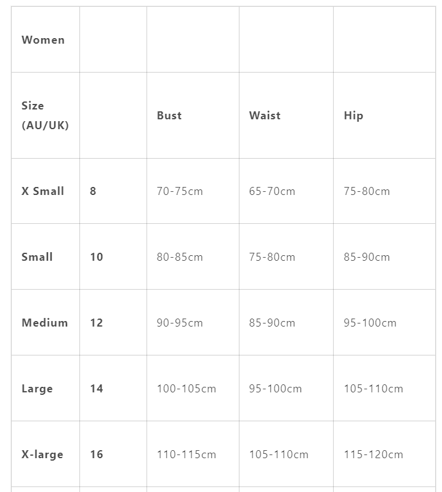Select the Size (AU/UK) header cell
The width and height of the screenshot is (442, 492).
pyautogui.click(x=45, y=116)
